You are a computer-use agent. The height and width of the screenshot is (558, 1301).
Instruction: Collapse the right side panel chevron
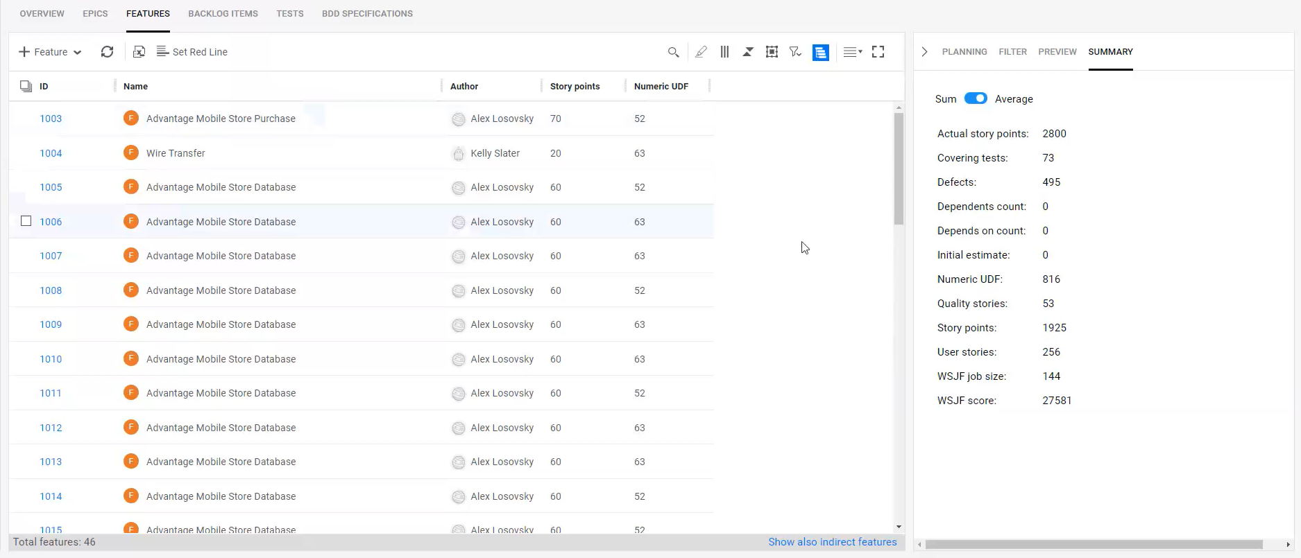[924, 52]
